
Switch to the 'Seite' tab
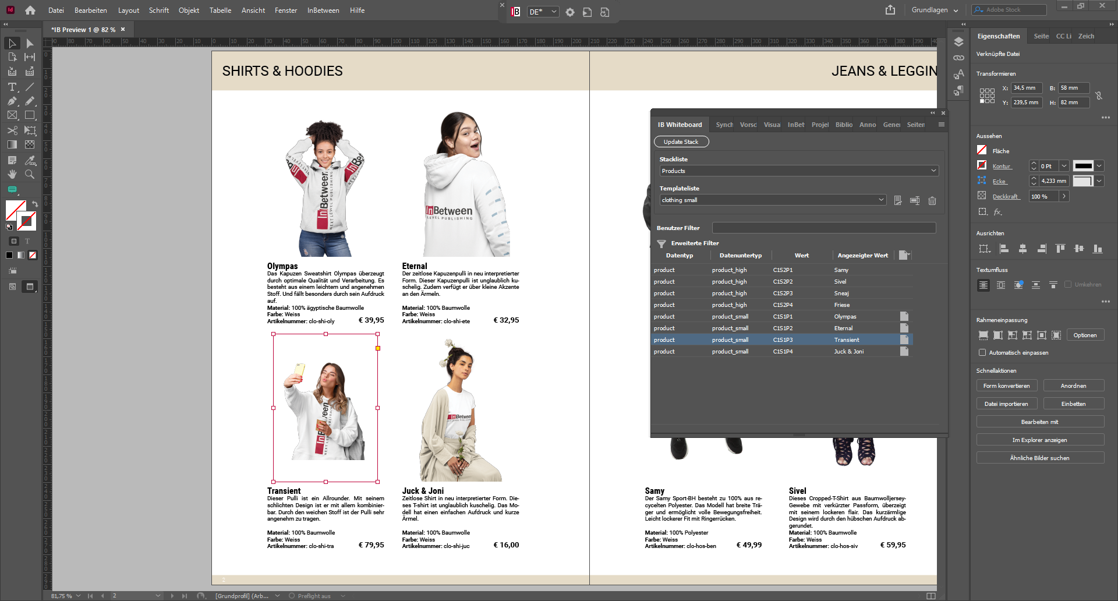1041,36
